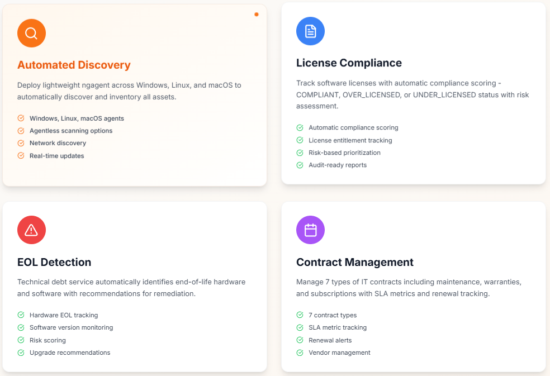Click the purple calendar Contract Management icon

[310, 230]
